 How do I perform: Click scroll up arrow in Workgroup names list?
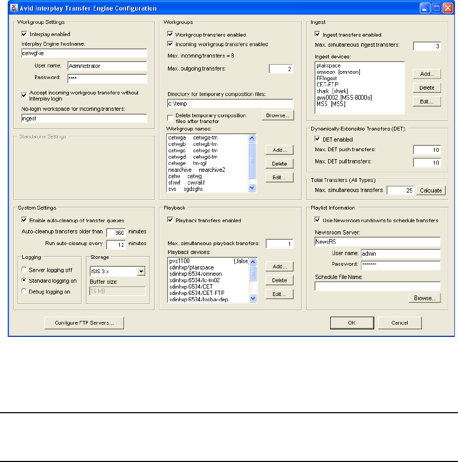(252, 138)
